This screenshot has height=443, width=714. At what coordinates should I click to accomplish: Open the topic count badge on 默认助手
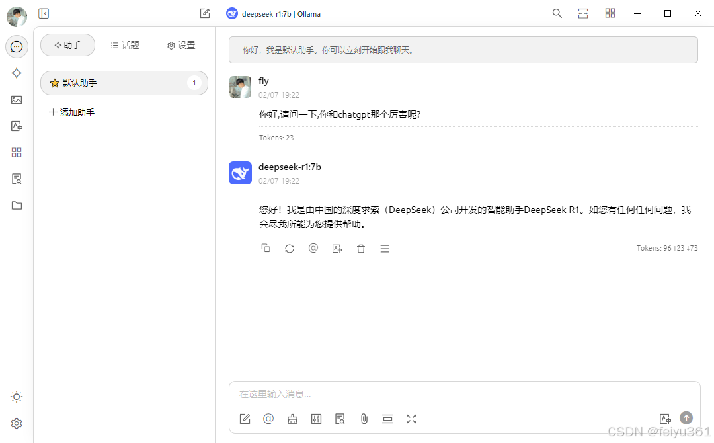pos(194,83)
